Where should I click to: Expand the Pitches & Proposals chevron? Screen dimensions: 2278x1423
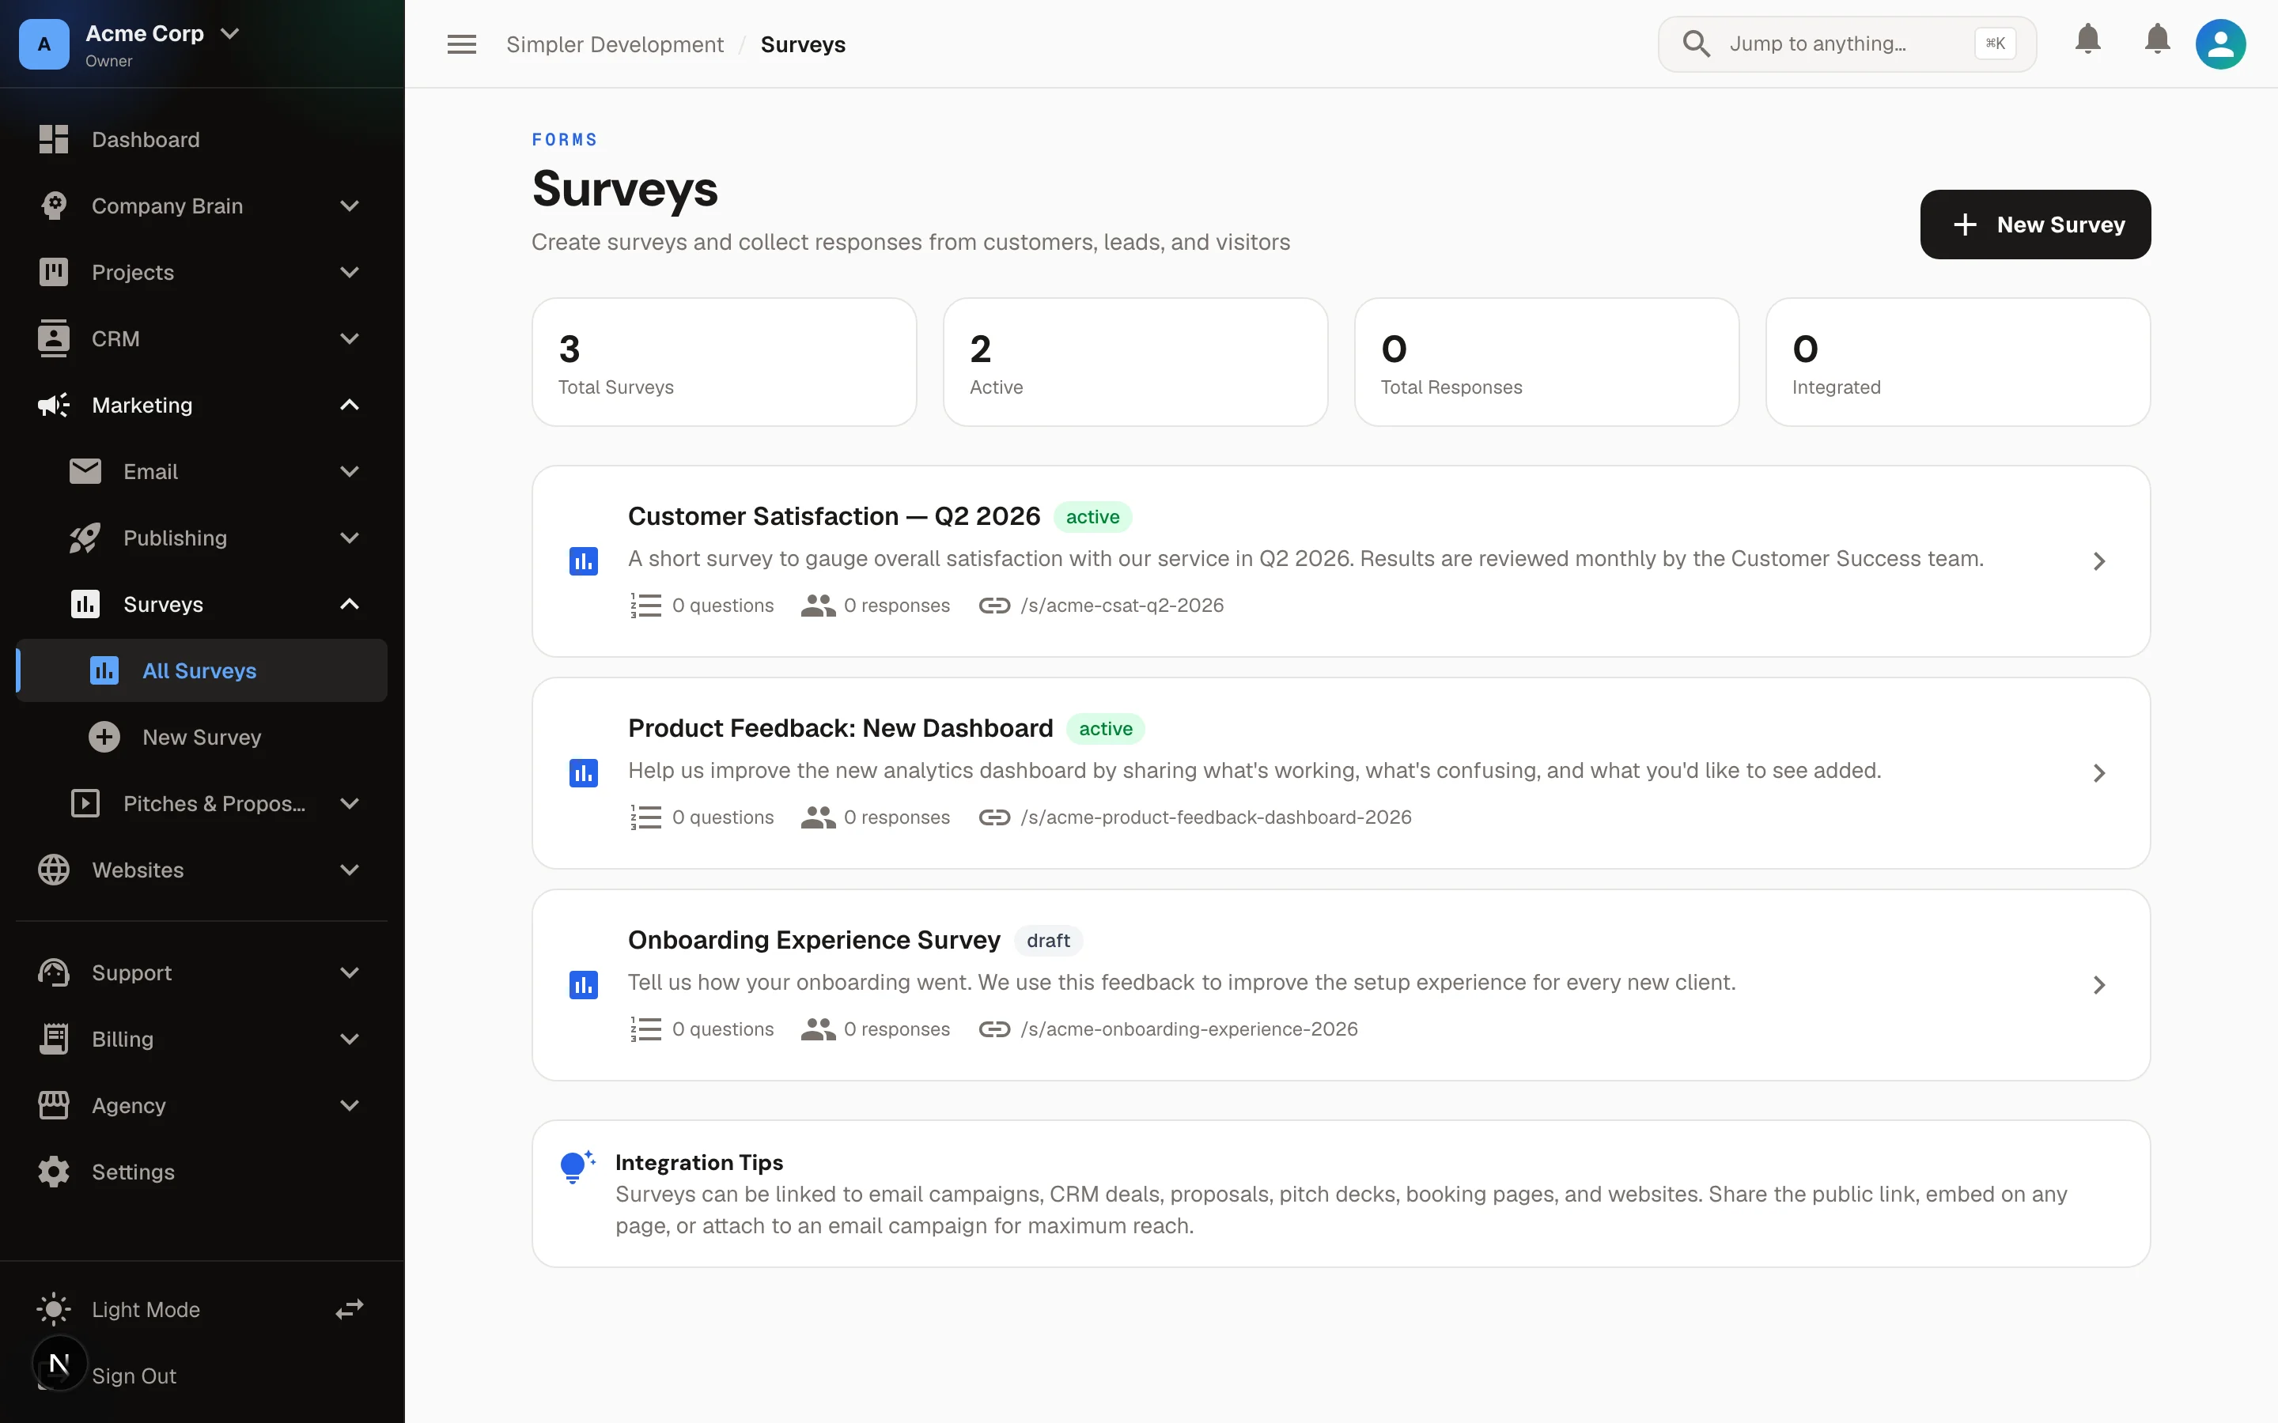tap(350, 804)
